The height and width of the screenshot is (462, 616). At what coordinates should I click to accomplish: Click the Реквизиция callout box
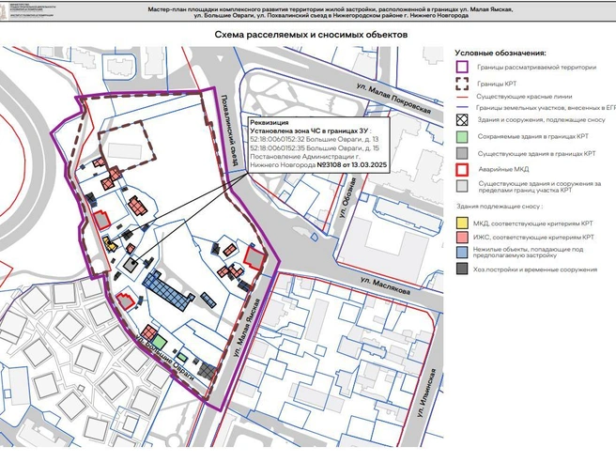coord(318,145)
